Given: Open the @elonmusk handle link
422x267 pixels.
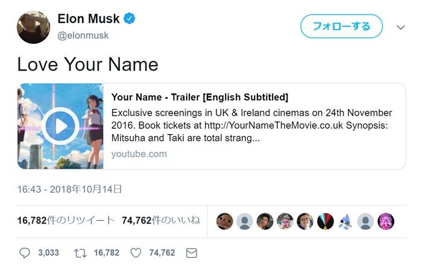Looking at the screenshot, I should [83, 35].
